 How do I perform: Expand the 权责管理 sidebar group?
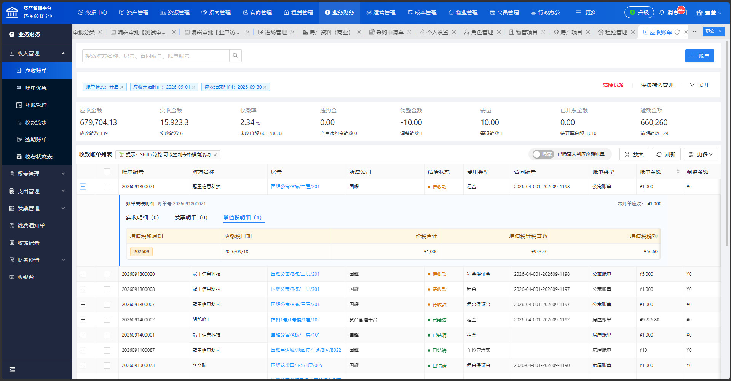37,174
